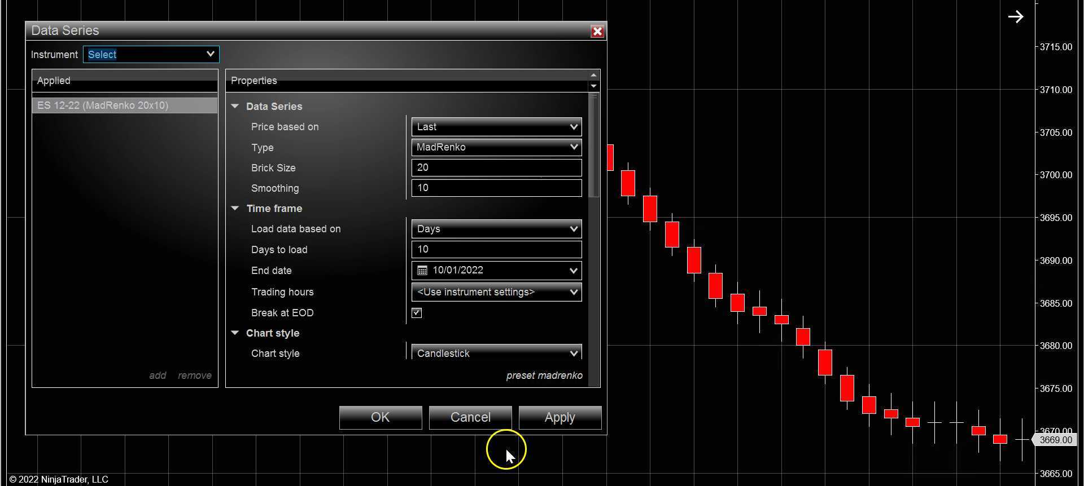1084x486 pixels.
Task: Toggle the Break at EOD checkbox
Action: click(417, 313)
